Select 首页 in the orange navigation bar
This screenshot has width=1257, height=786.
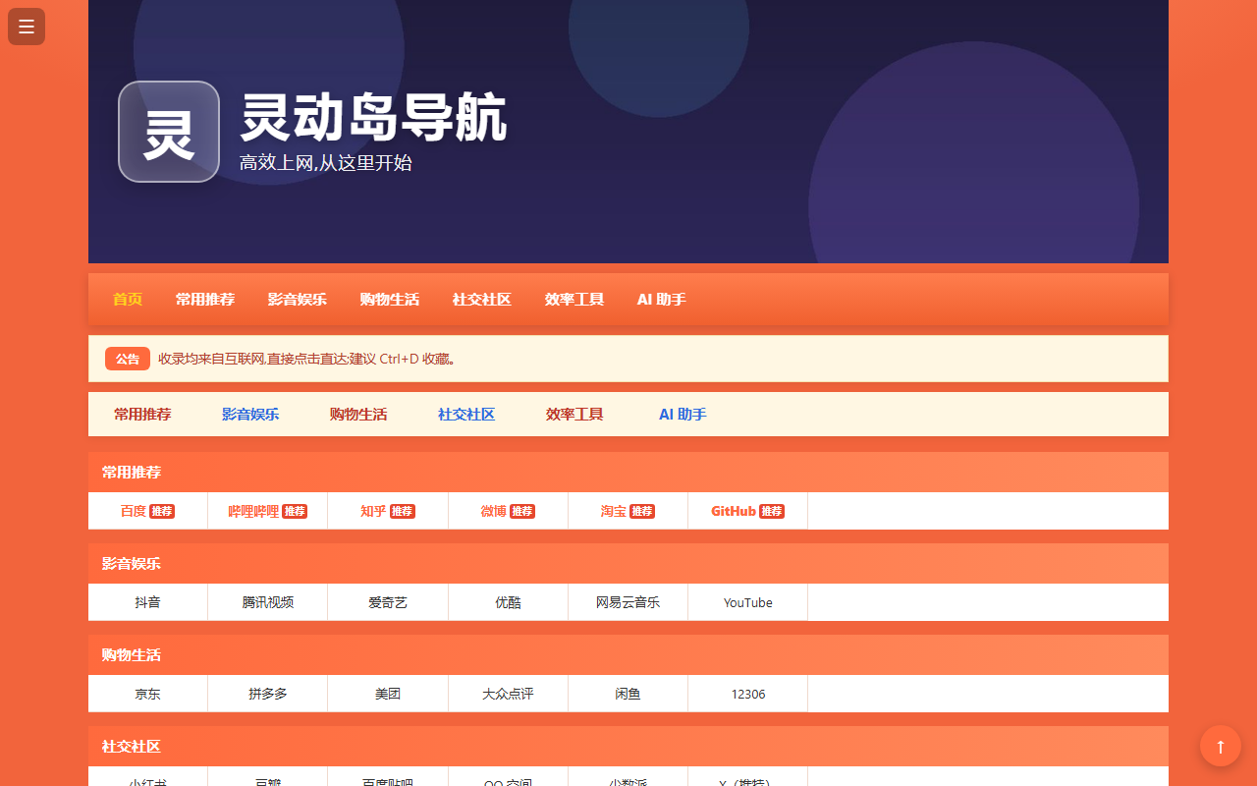pyautogui.click(x=128, y=299)
